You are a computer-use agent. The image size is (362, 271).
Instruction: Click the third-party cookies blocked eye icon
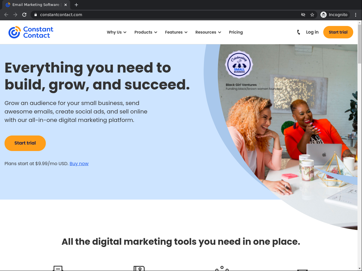click(303, 15)
